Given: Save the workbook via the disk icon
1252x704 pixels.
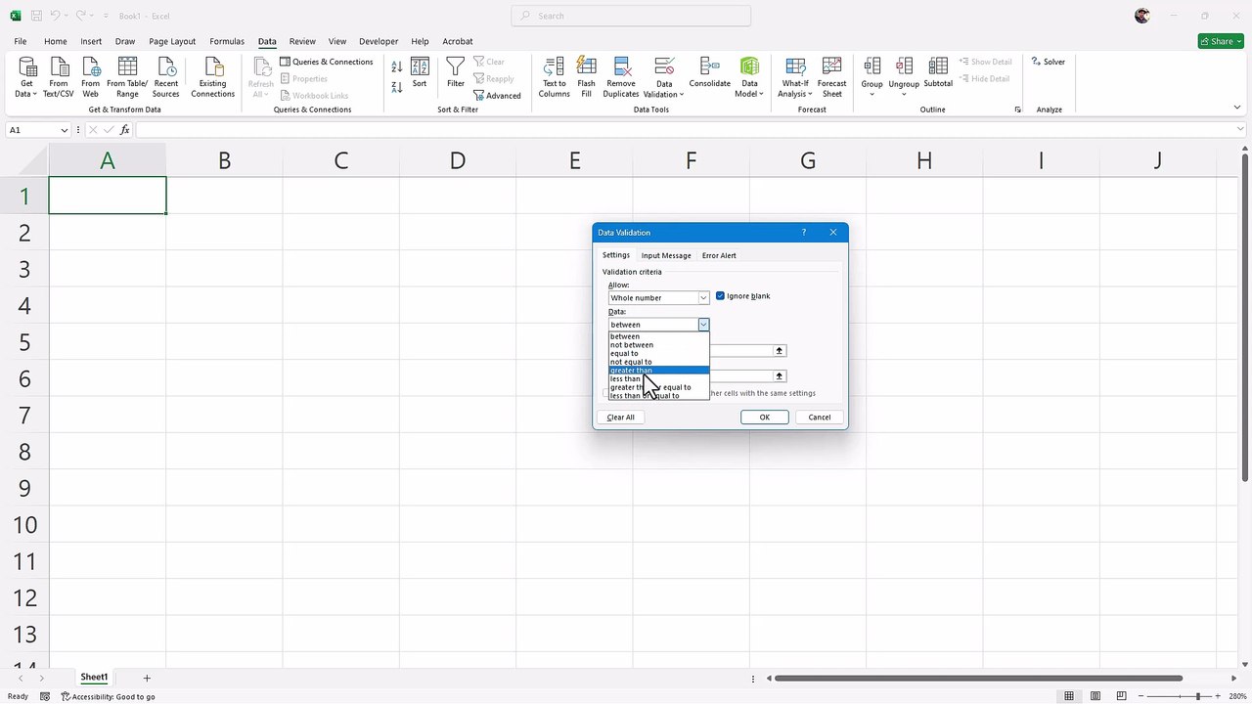Looking at the screenshot, I should tap(36, 16).
